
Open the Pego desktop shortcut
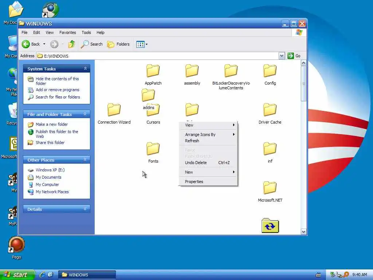[16, 248]
